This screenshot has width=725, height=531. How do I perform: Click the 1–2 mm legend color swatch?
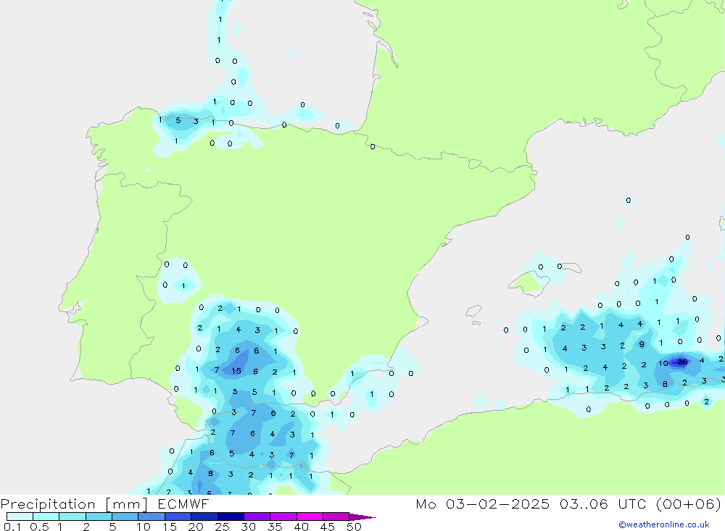tap(72, 517)
